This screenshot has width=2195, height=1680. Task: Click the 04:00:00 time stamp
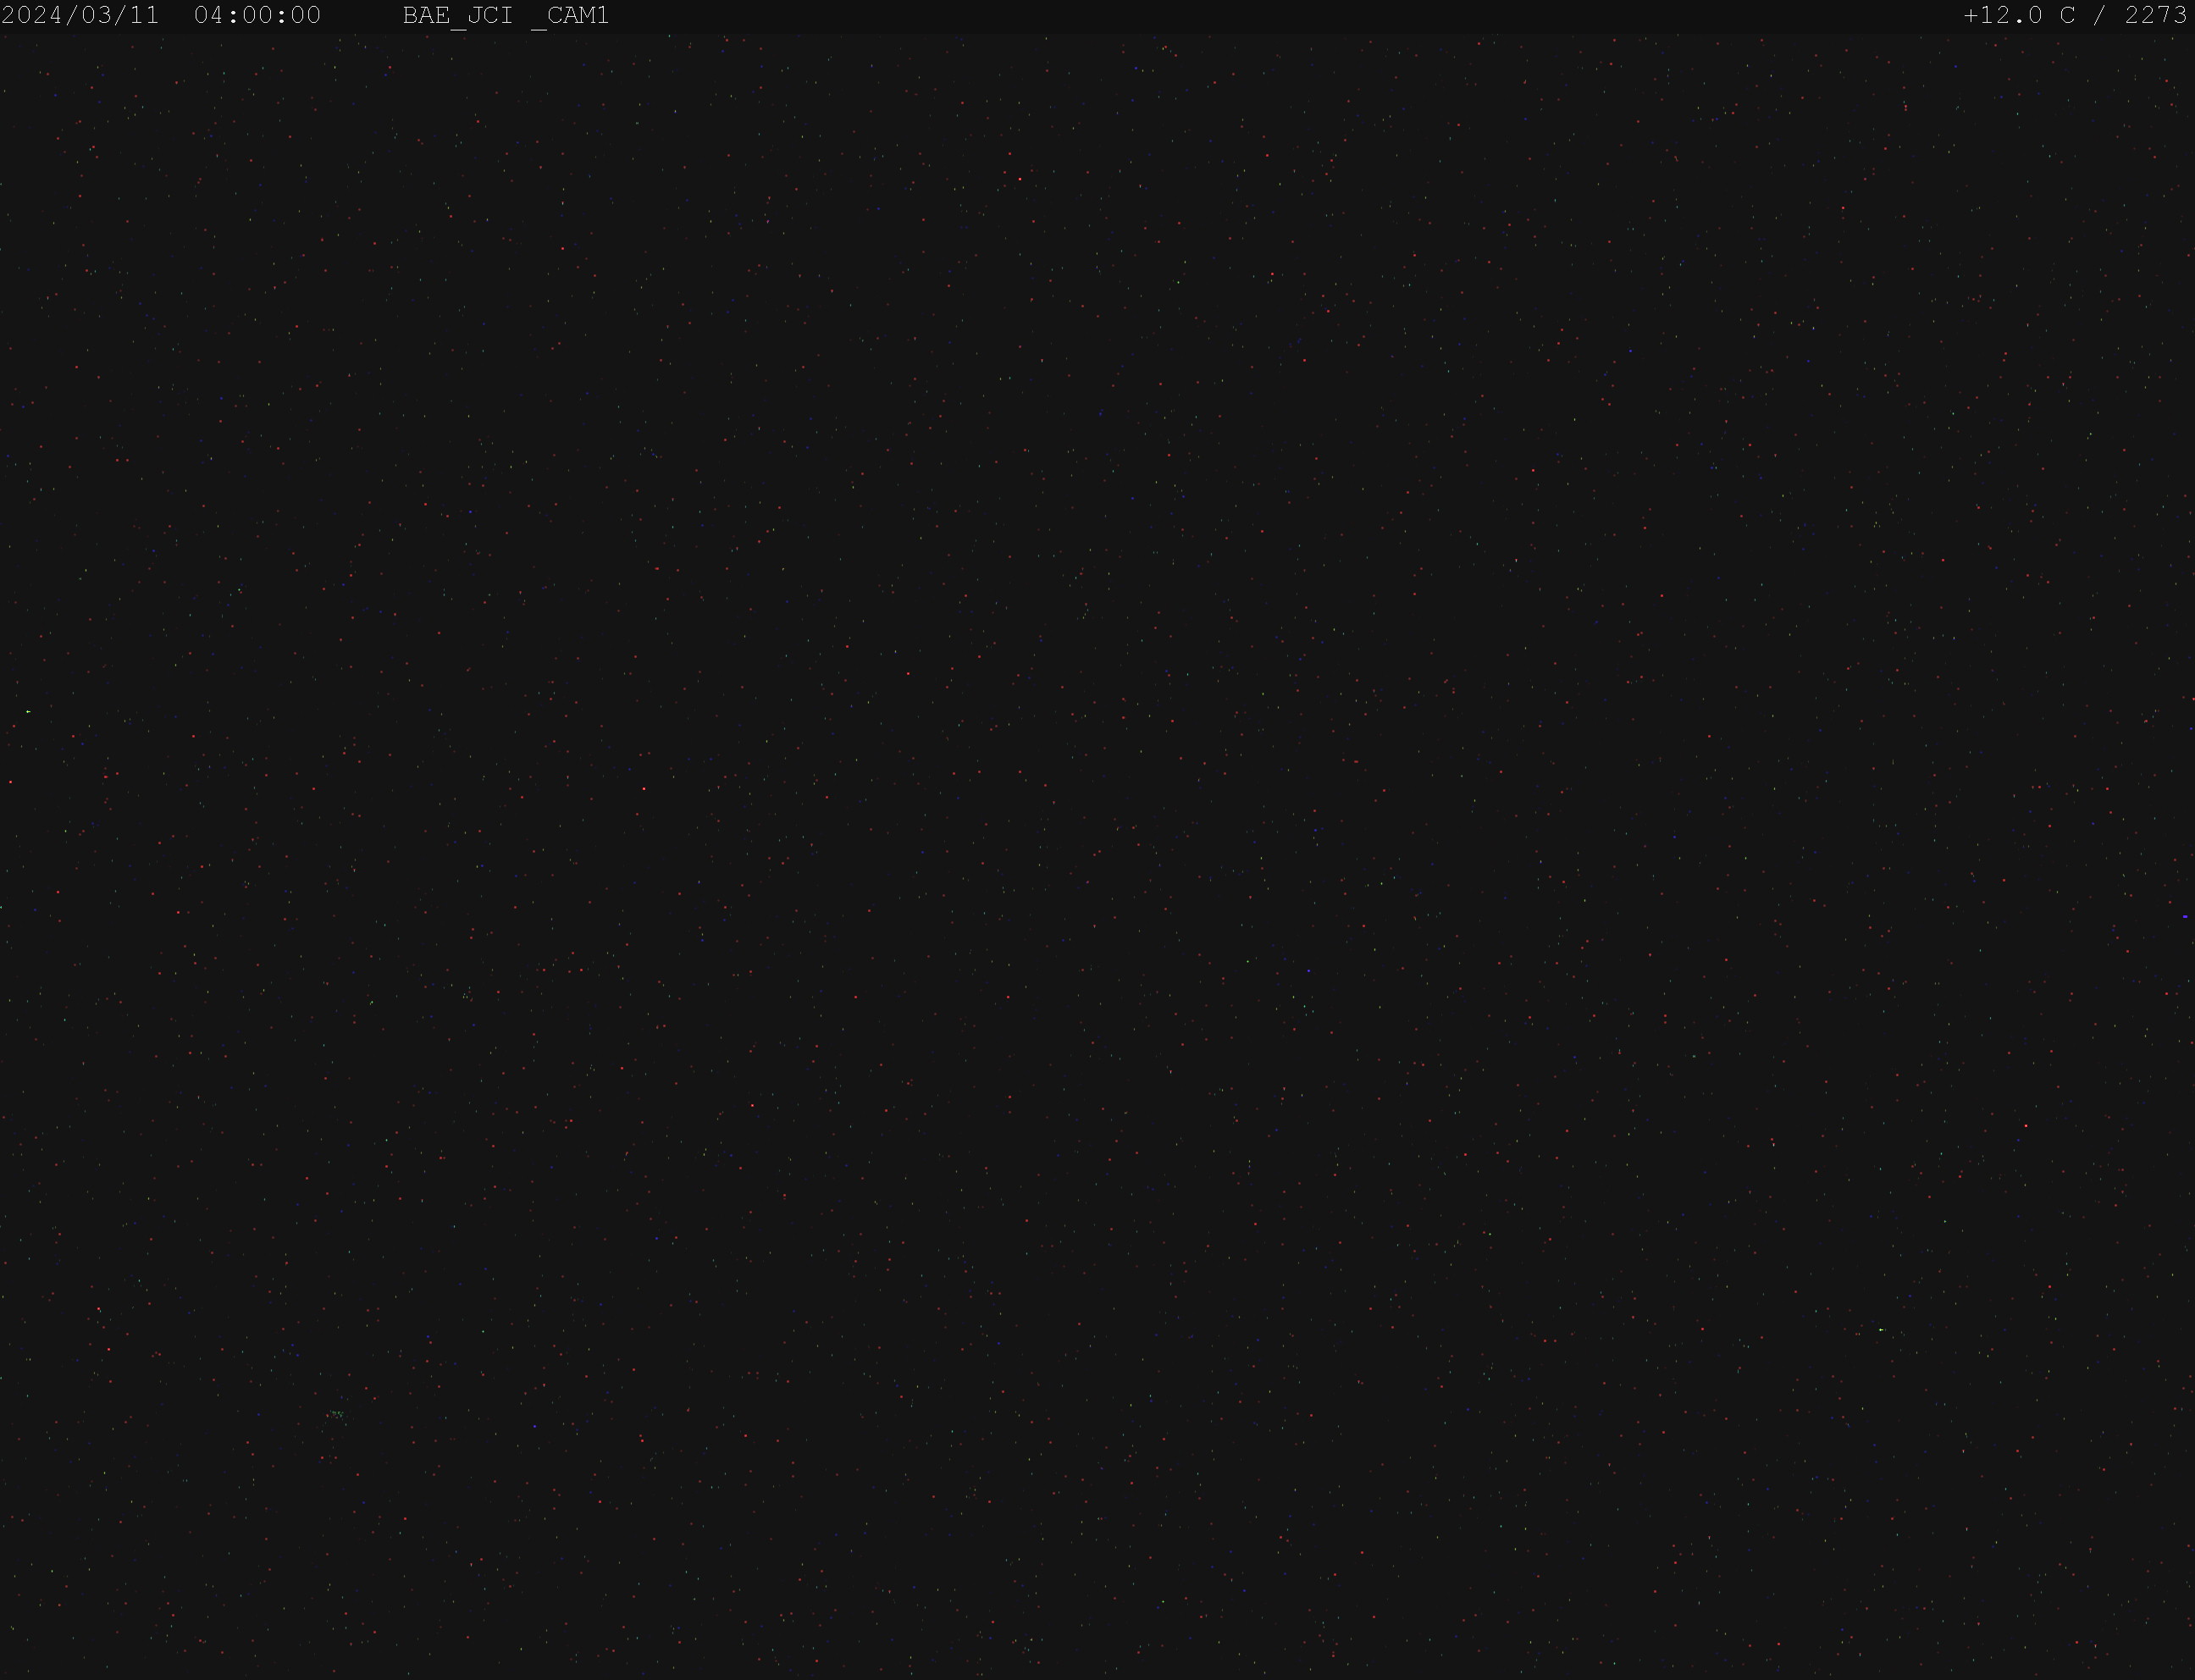click(258, 15)
